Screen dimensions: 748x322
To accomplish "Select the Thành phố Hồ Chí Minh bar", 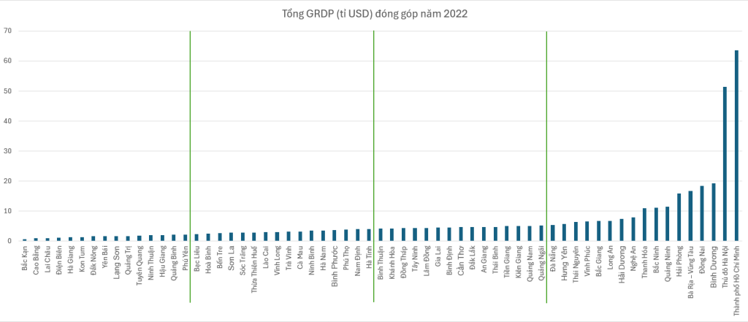I will click(x=736, y=146).
